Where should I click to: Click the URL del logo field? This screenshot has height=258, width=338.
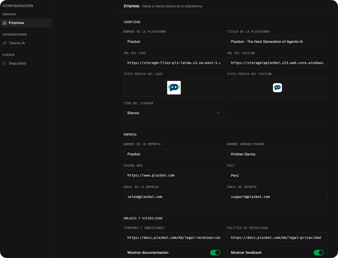pyautogui.click(x=174, y=63)
